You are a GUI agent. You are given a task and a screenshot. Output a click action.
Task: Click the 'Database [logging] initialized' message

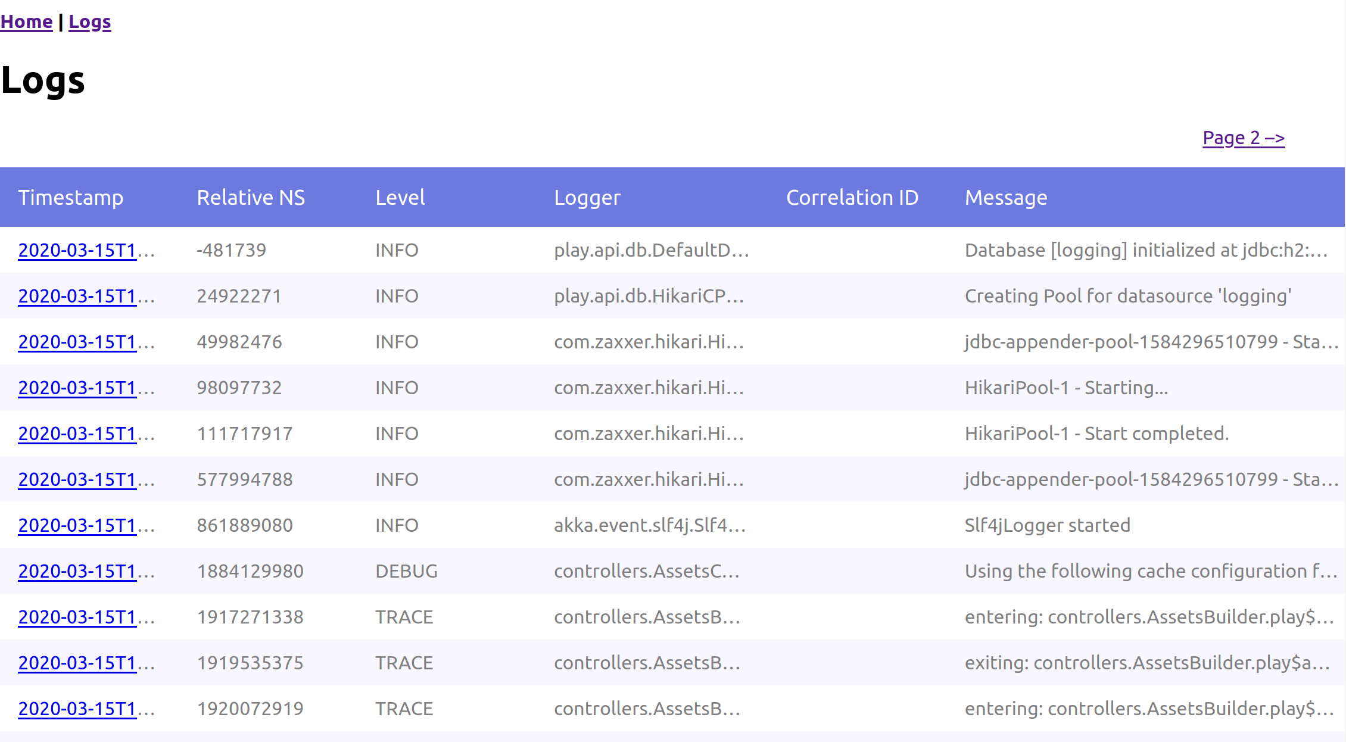(1146, 250)
